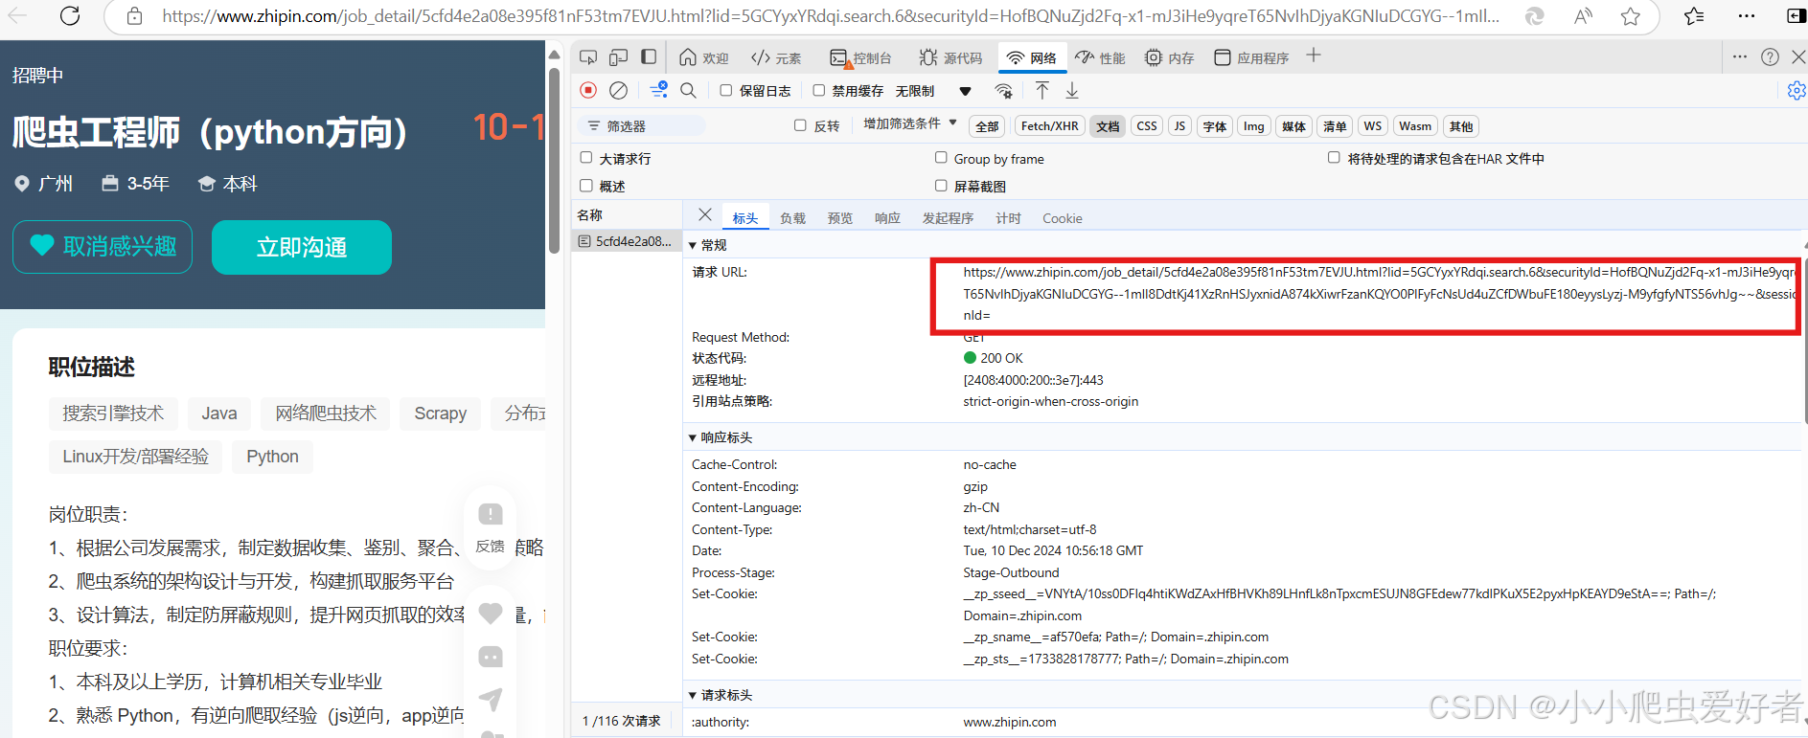Screen dimensions: 1808x738
Task: Filter requests by 全部 type
Action: pyautogui.click(x=987, y=126)
